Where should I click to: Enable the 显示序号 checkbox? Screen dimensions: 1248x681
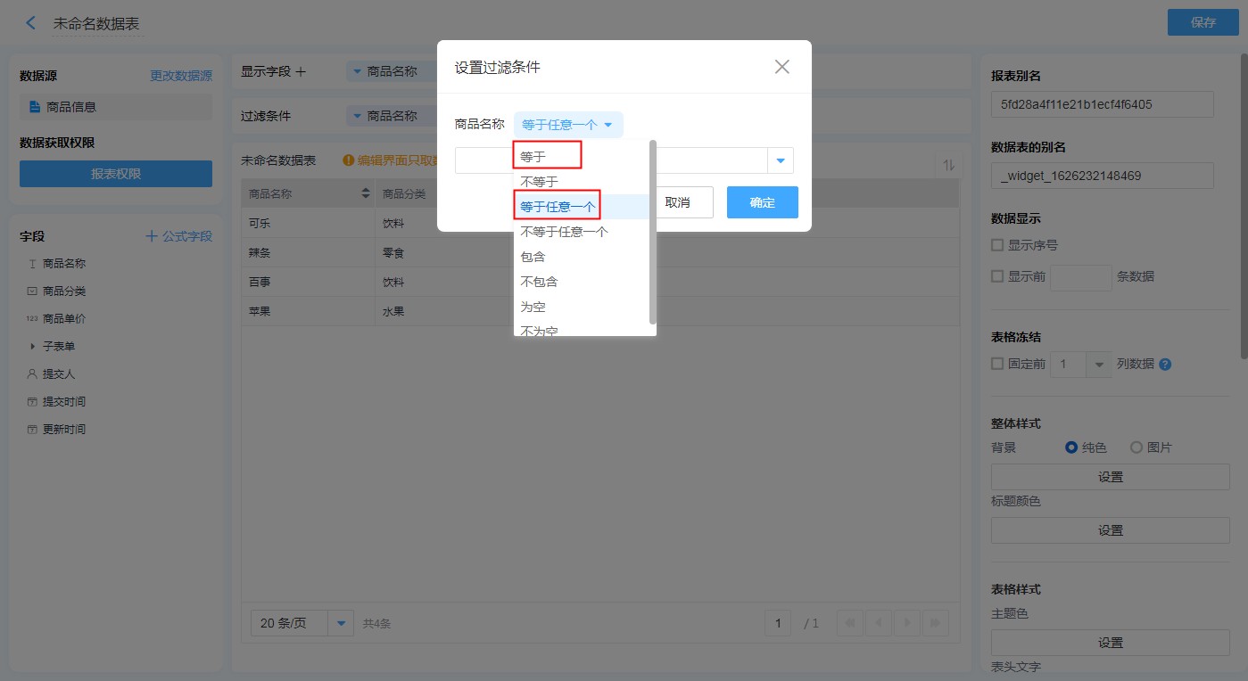click(x=997, y=245)
